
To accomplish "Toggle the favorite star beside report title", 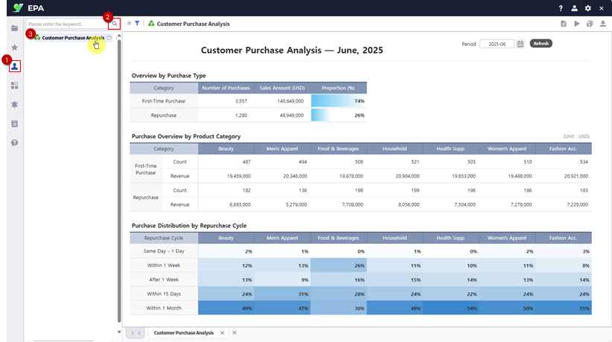I will point(129,24).
